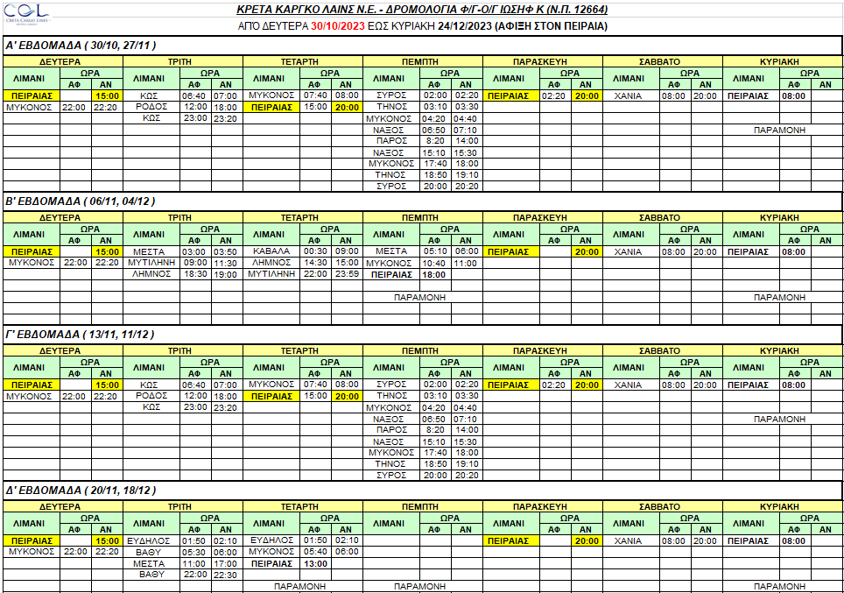Click the 13:00 arrival time for ΠΕΙΡΑΙΑΣ
The width and height of the screenshot is (844, 593).
pyautogui.click(x=315, y=563)
